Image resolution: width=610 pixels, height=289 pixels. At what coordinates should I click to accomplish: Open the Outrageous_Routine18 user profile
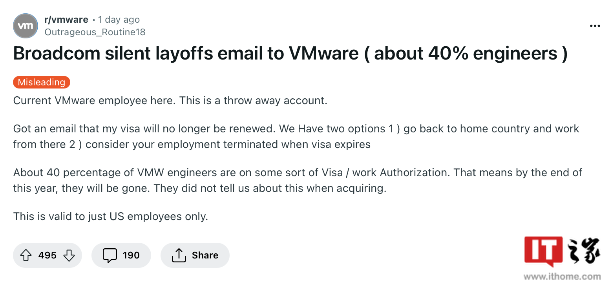(95, 32)
